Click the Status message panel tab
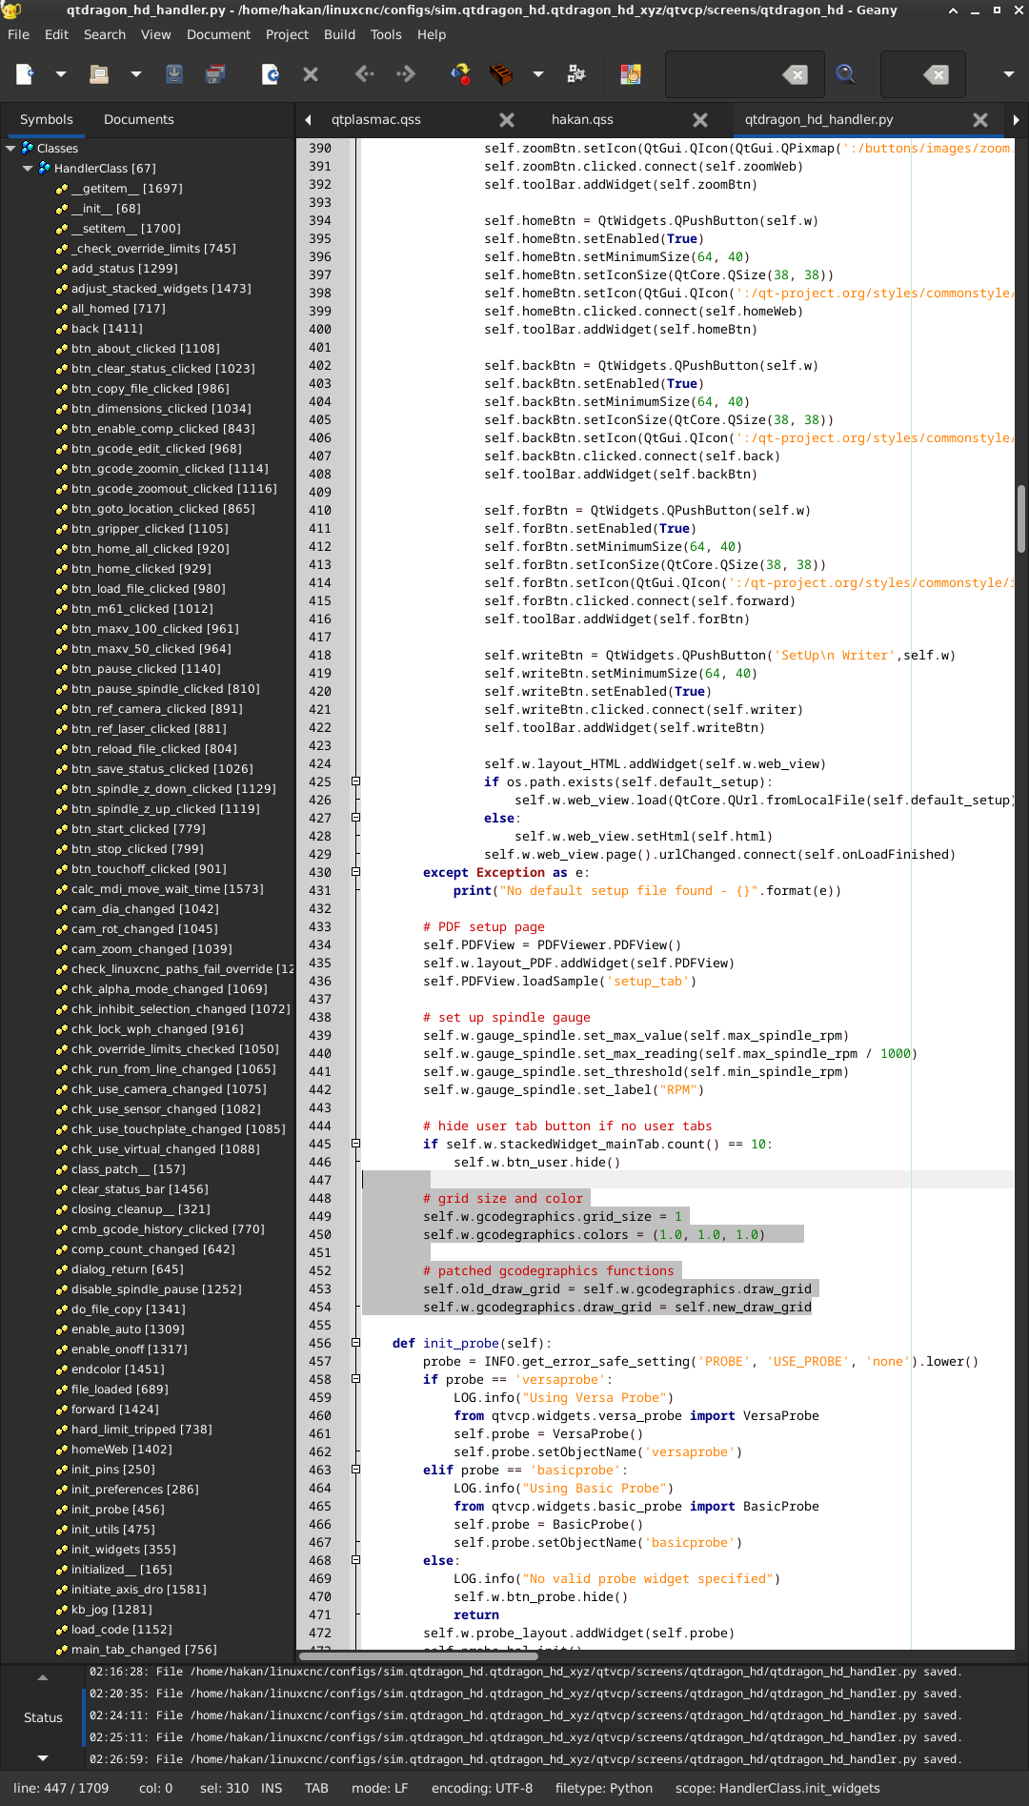 click(43, 1717)
